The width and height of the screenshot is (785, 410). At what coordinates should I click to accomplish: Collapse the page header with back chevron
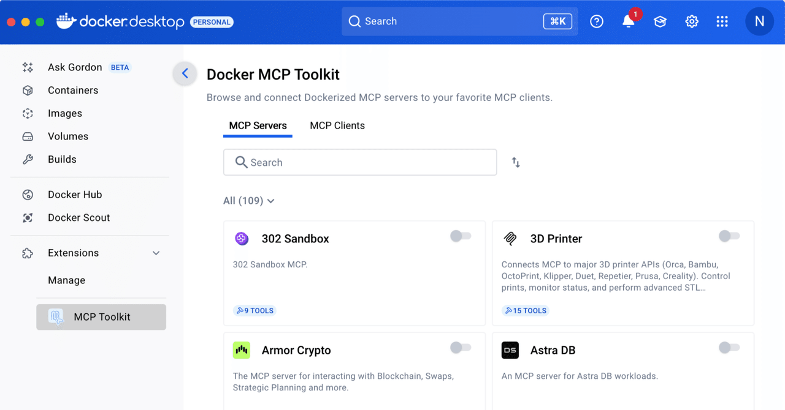[185, 73]
